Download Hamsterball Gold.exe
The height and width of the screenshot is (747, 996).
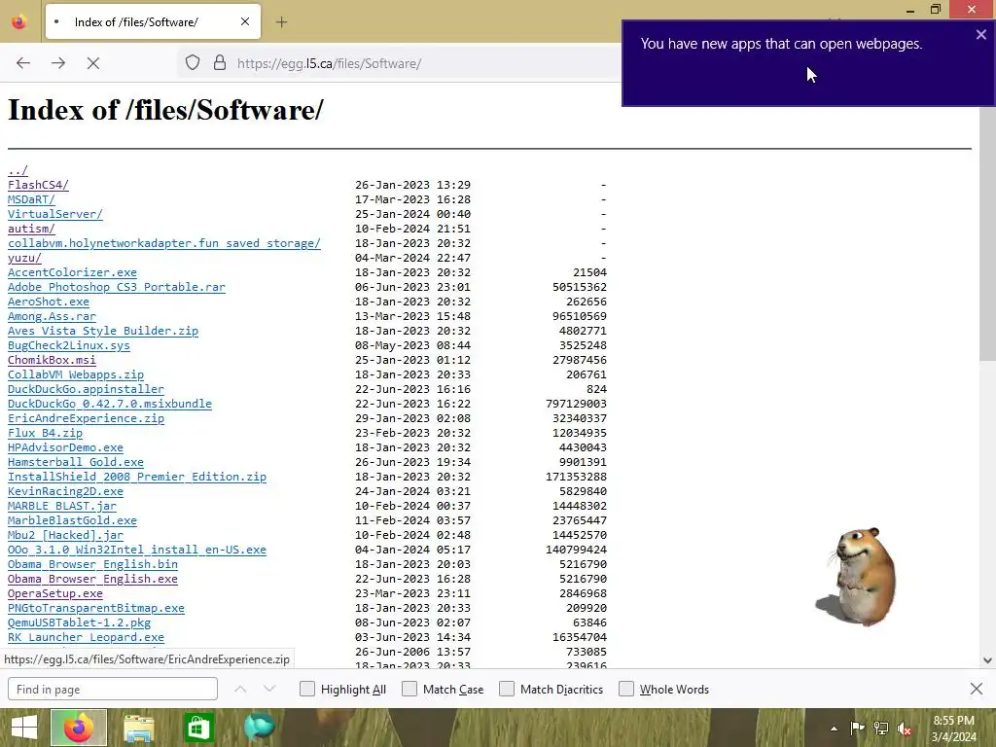pos(76,462)
